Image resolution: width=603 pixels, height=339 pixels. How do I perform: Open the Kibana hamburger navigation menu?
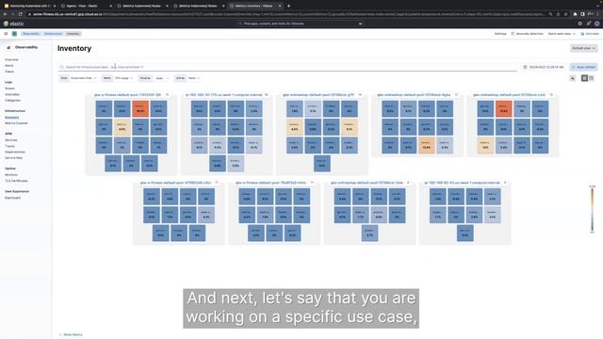(x=6, y=34)
